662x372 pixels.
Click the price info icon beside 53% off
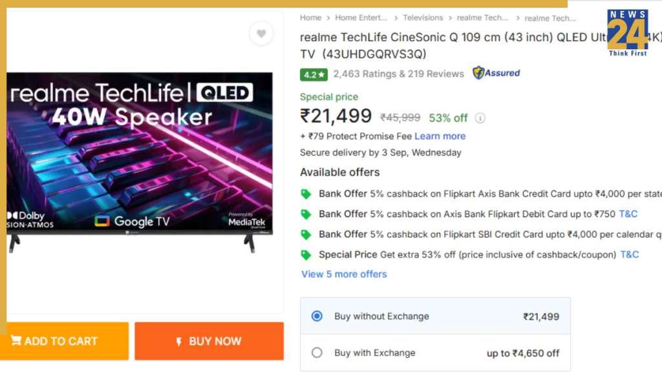coord(480,118)
